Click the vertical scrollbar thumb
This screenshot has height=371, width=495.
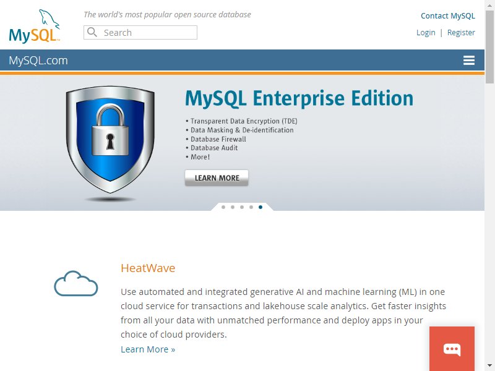(x=489, y=47)
